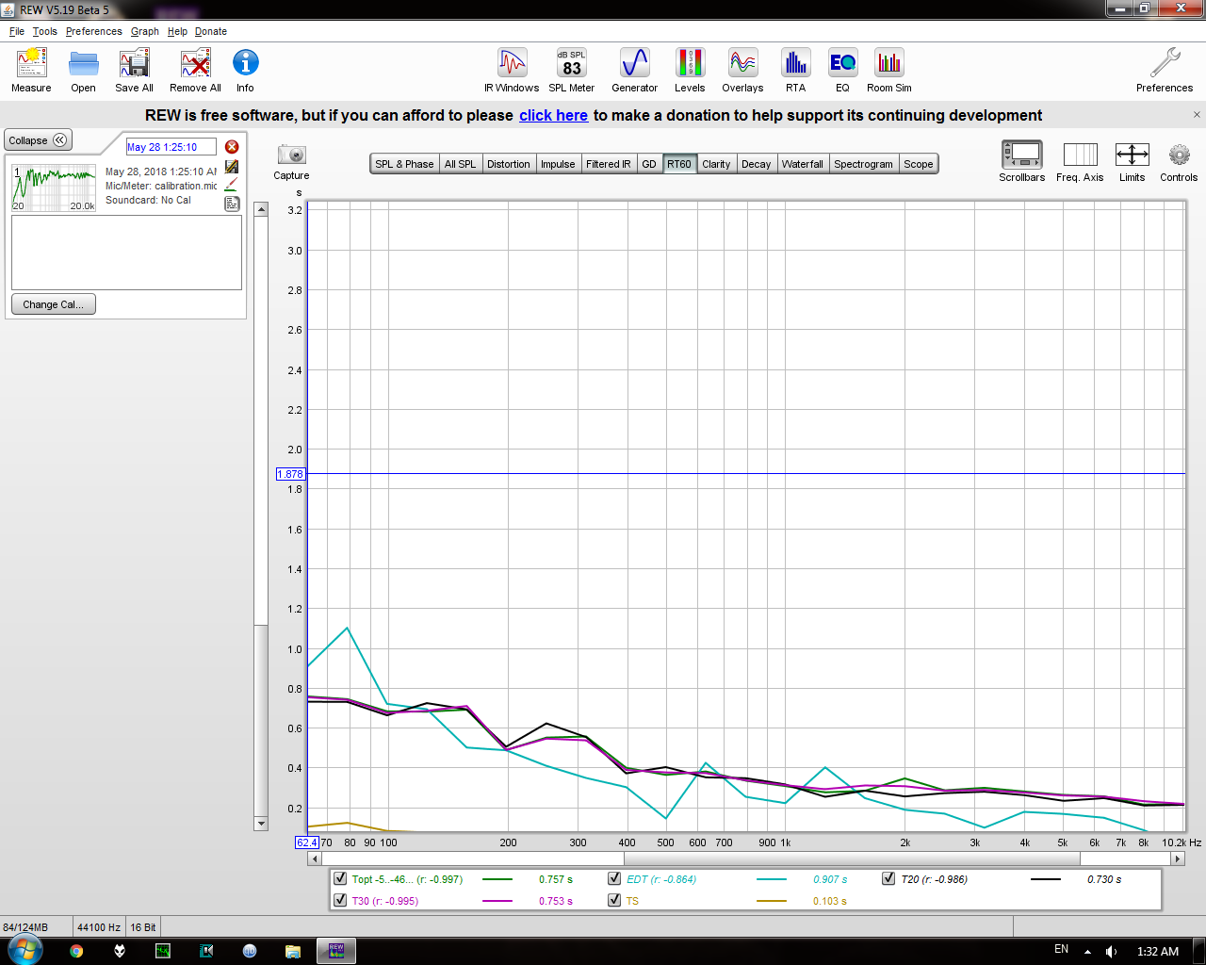Open the Room Sim tool

click(x=889, y=71)
